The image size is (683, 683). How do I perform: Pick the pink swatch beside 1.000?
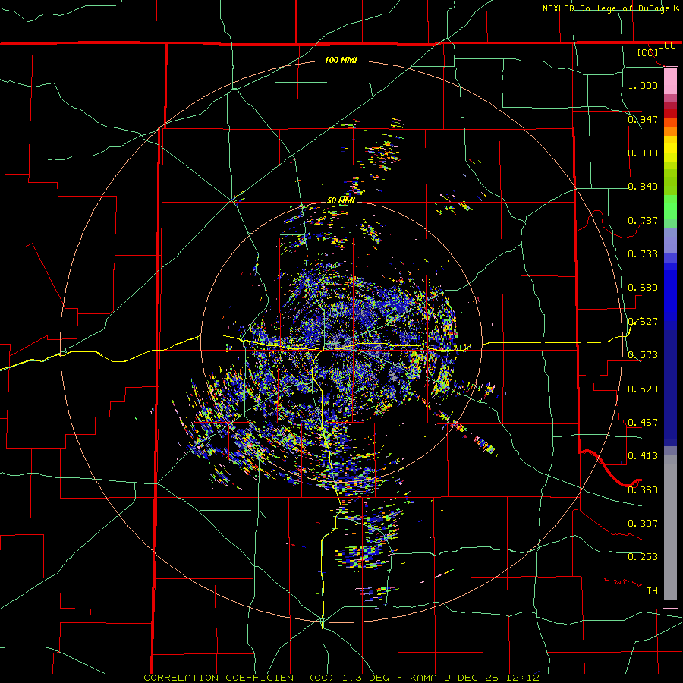[x=670, y=82]
